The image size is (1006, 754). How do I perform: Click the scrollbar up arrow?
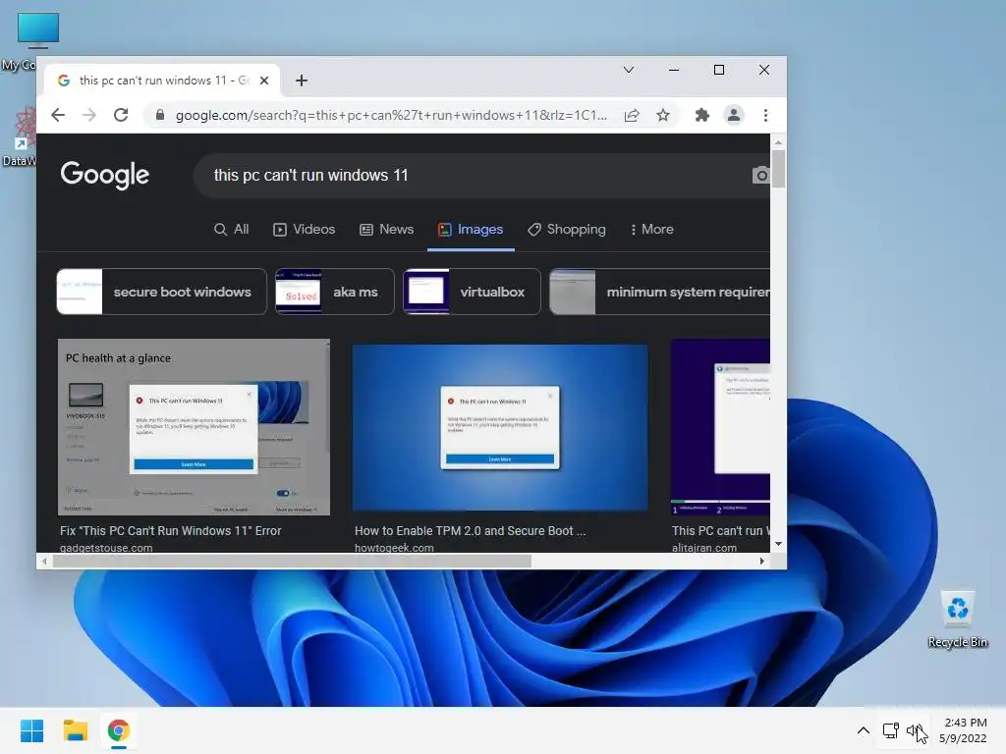(778, 142)
